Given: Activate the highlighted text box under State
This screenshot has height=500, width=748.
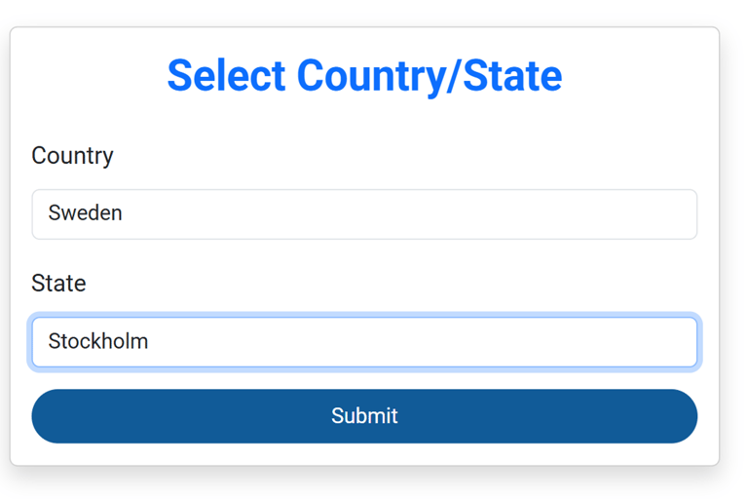Looking at the screenshot, I should pos(364,342).
